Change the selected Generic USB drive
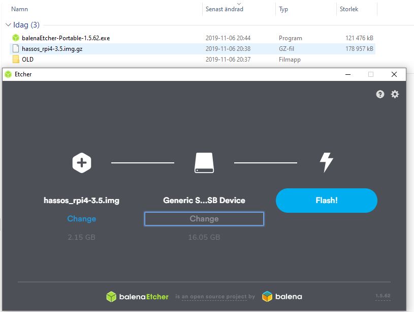Viewport: 414px width, 312px height. [x=204, y=219]
